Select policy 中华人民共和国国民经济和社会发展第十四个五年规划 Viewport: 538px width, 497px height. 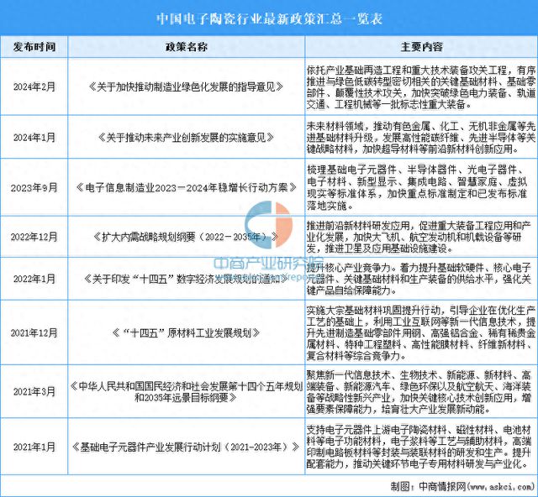point(187,392)
